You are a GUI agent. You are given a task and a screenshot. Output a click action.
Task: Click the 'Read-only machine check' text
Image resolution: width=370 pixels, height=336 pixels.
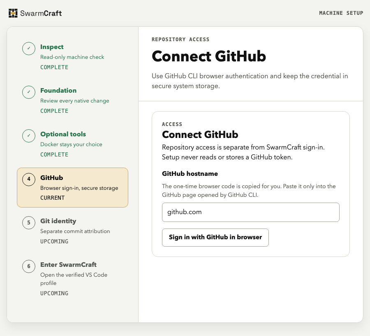click(72, 57)
